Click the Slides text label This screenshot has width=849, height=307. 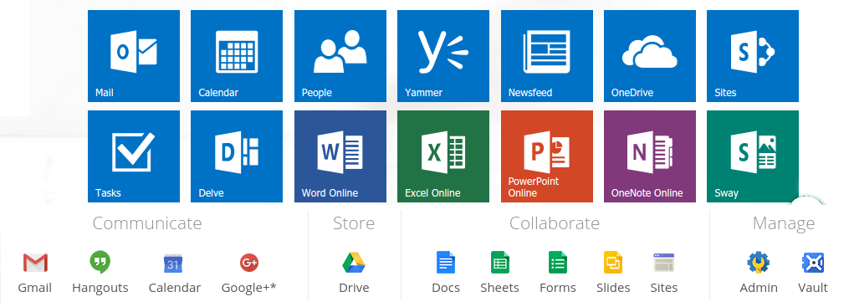(x=613, y=288)
